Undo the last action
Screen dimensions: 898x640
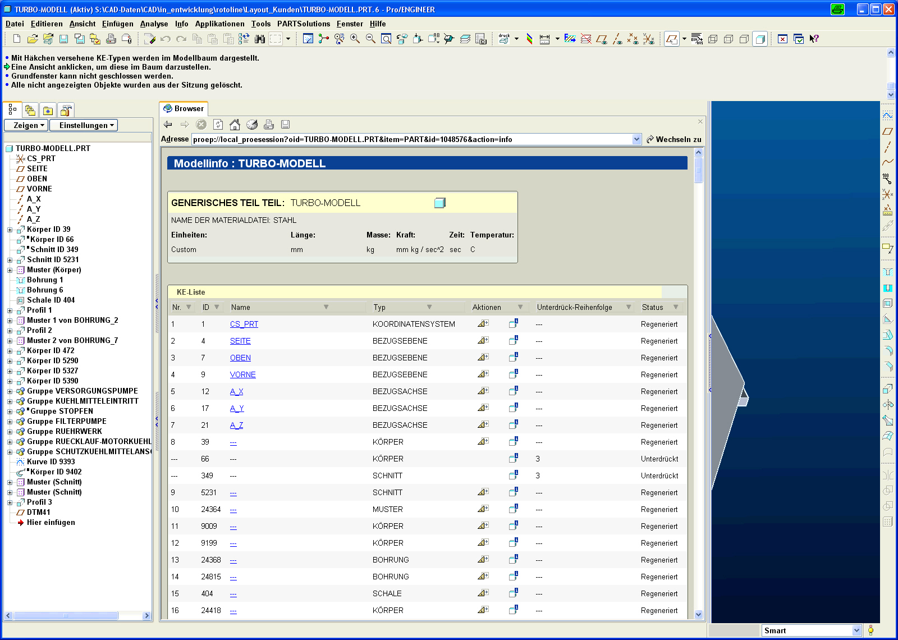click(x=166, y=39)
